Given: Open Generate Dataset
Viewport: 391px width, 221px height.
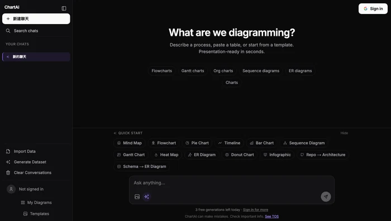Looking at the screenshot, I should pyautogui.click(x=30, y=162).
